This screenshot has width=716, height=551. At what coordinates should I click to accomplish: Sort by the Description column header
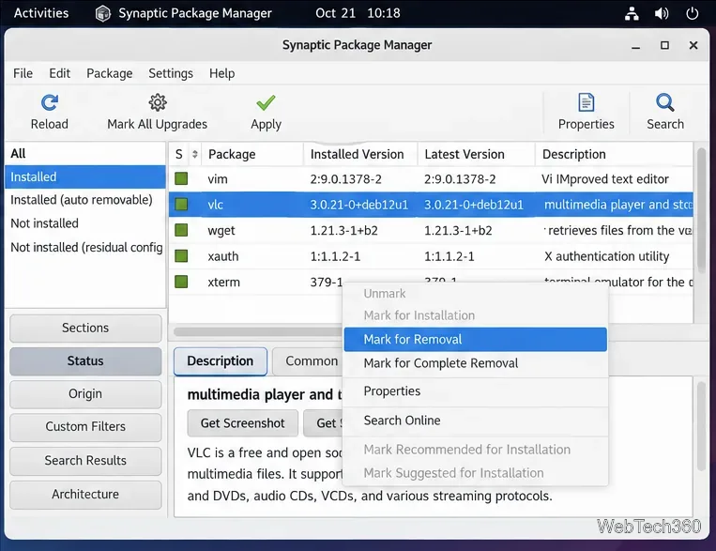[614, 154]
